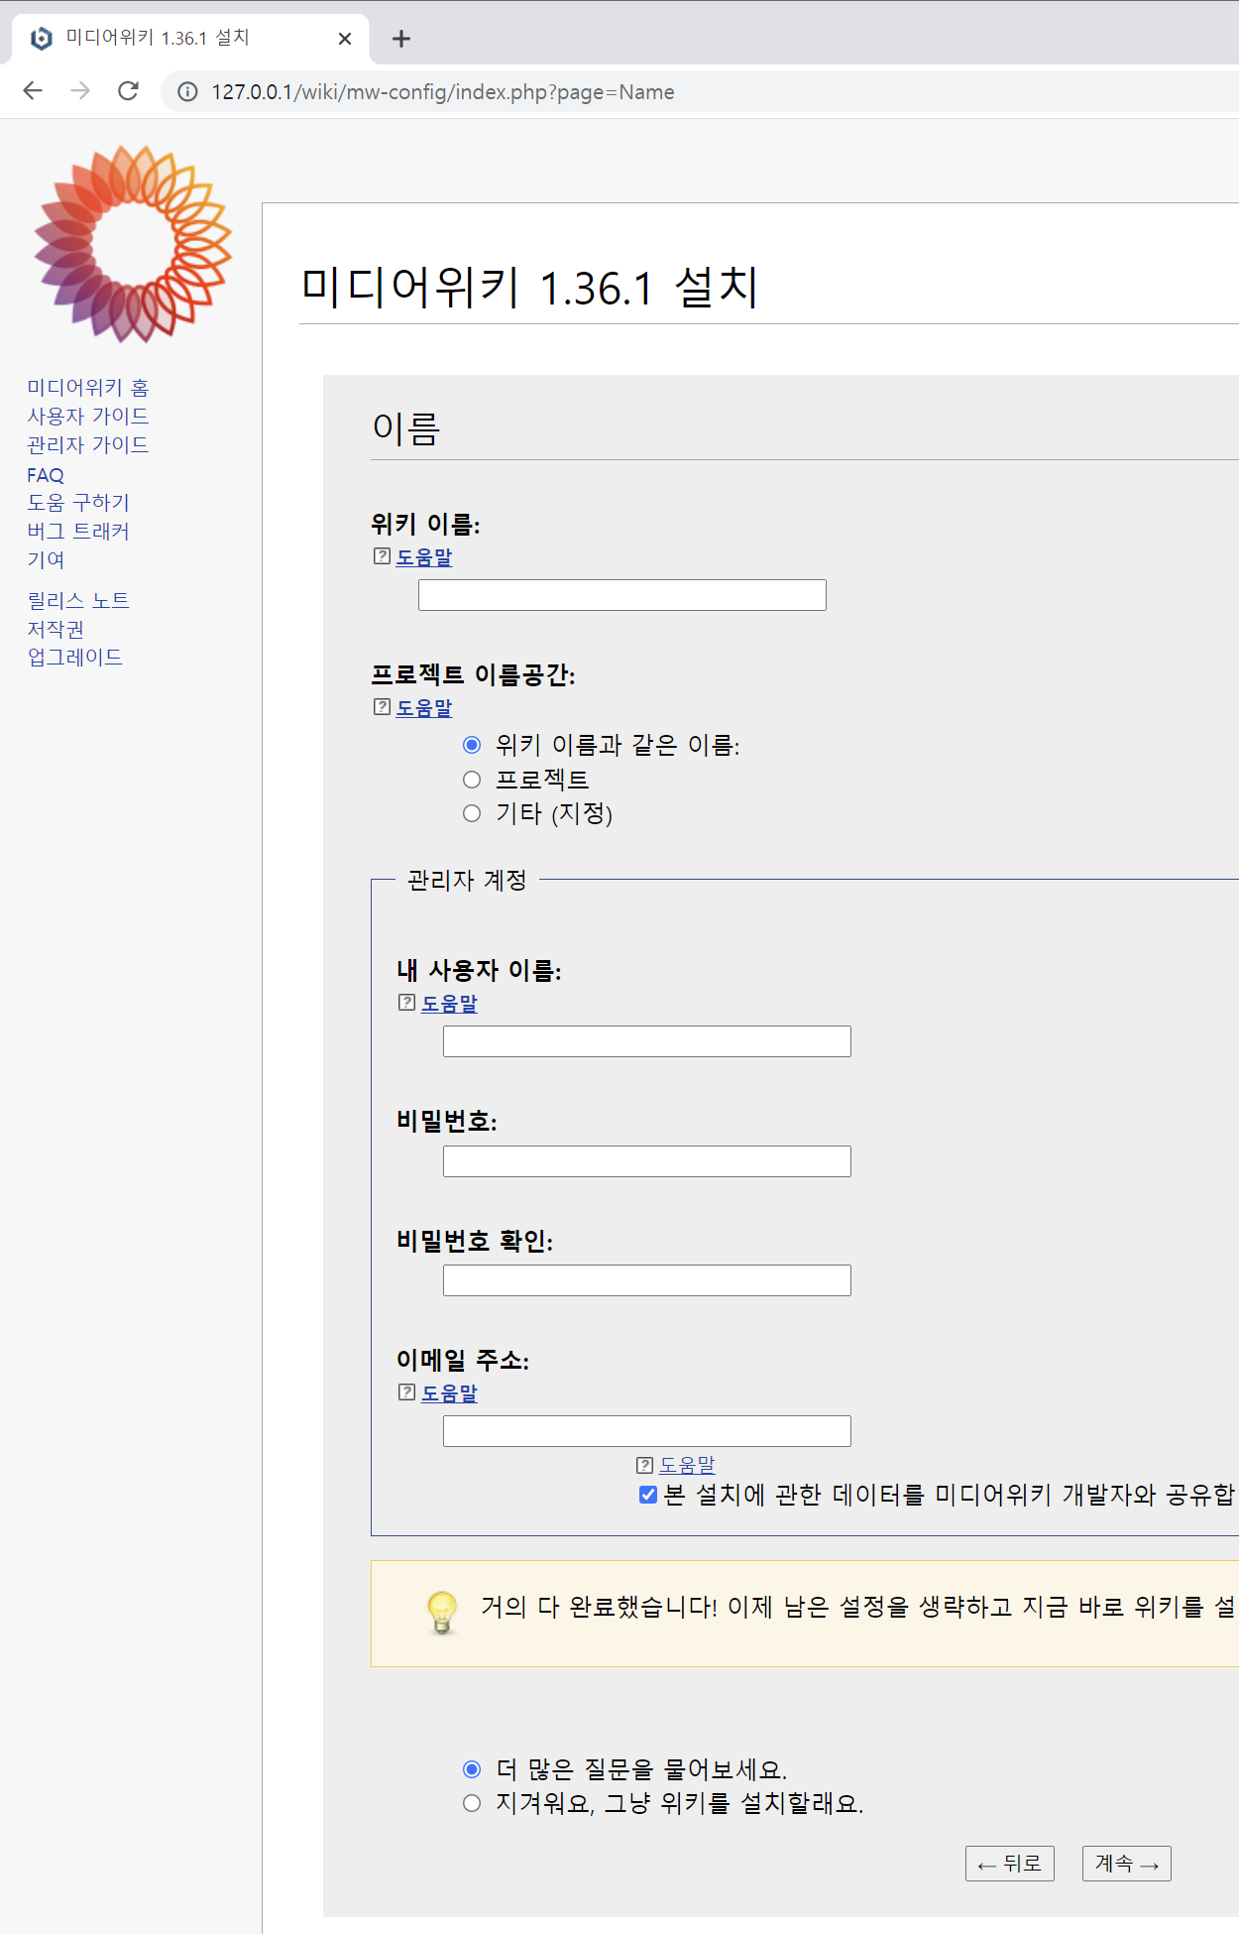Click the light bulb tip icon

click(x=442, y=1613)
